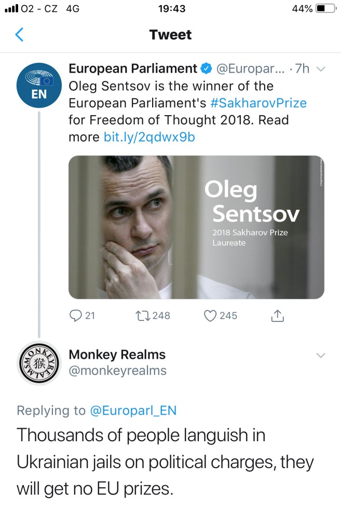Tap the Tweet header title
Image resolution: width=341 pixels, height=507 pixels.
click(170, 35)
